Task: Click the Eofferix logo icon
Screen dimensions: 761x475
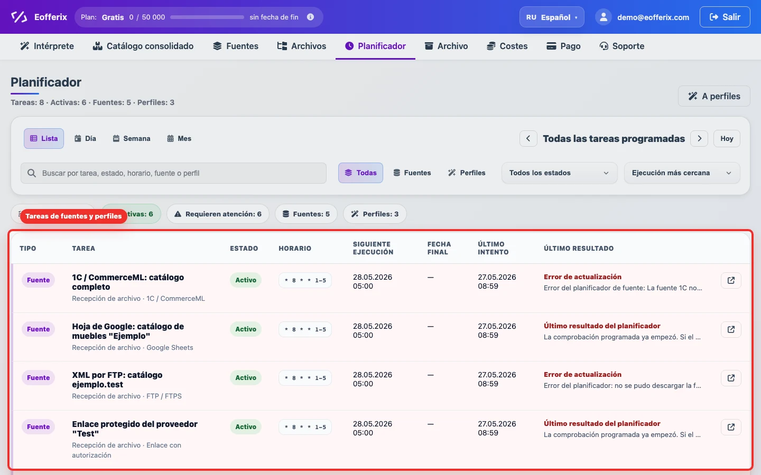Action: tap(19, 17)
